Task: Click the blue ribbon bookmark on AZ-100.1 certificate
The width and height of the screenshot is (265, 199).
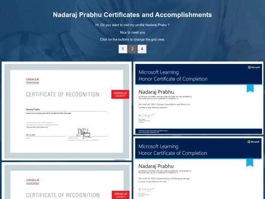Action: pyautogui.click(x=250, y=88)
